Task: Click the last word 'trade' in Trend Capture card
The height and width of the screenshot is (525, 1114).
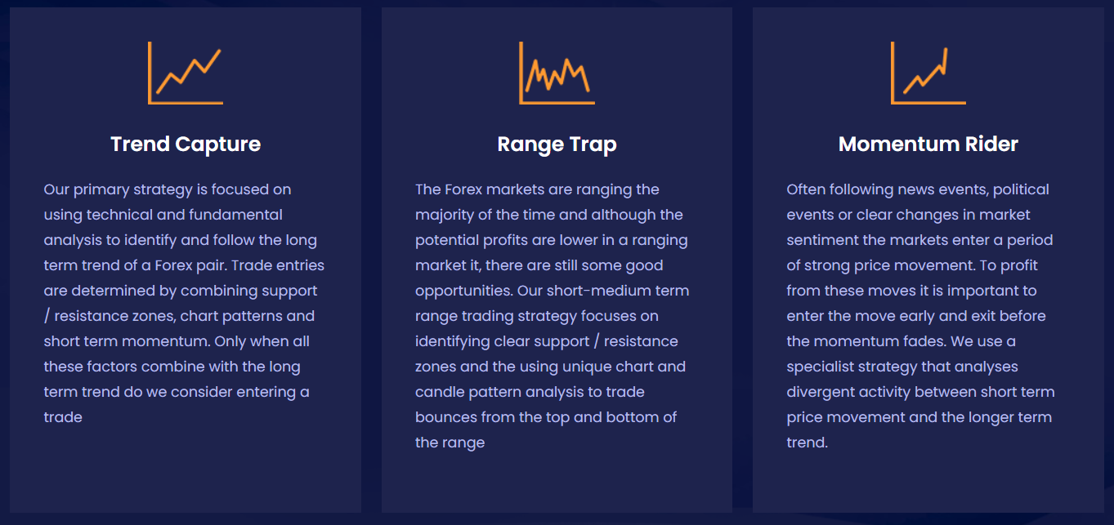Action: 63,417
